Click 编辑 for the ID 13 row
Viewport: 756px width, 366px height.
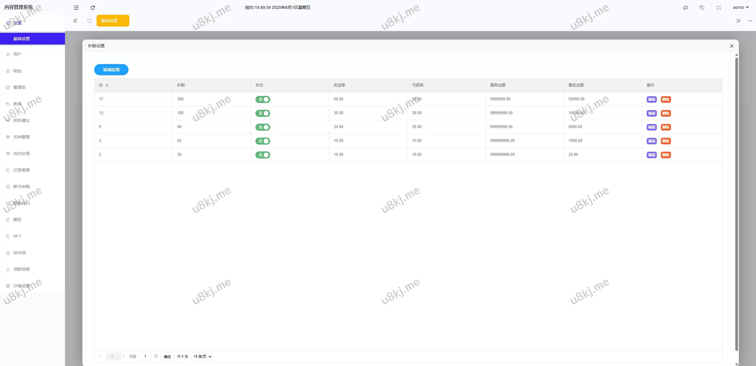[651, 113]
